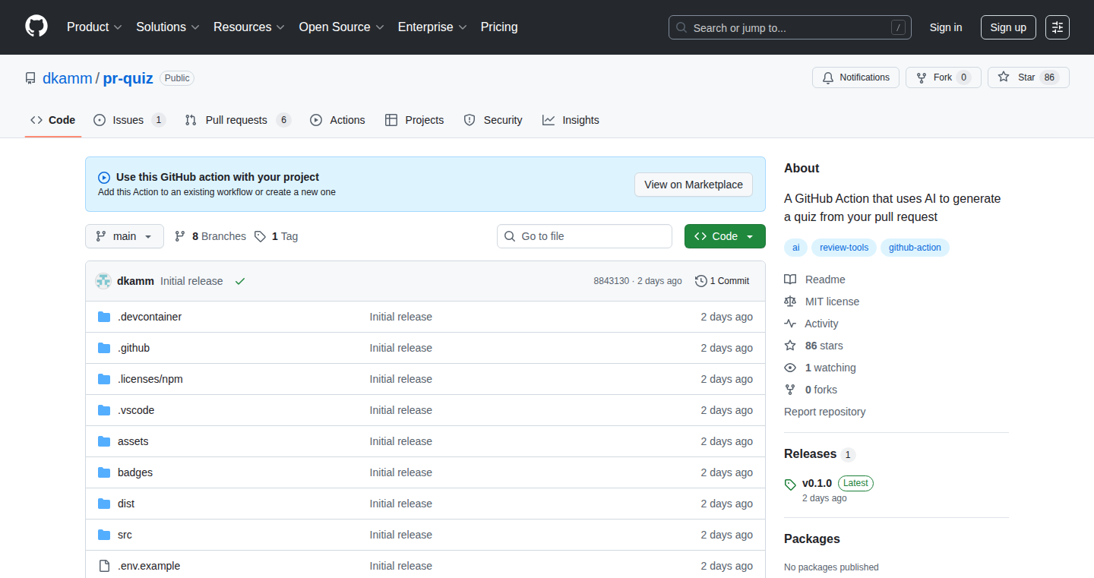This screenshot has width=1094, height=578.
Task: Open the dist folder
Action: click(126, 504)
